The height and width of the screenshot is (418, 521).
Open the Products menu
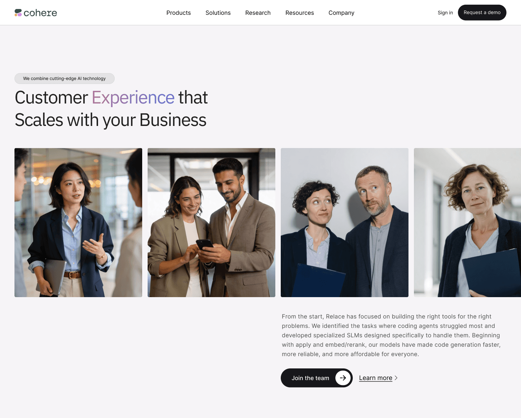178,13
